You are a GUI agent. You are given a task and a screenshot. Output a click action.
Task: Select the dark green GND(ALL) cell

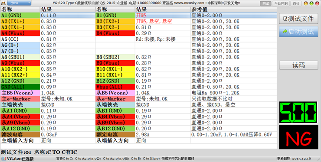tap(20, 87)
